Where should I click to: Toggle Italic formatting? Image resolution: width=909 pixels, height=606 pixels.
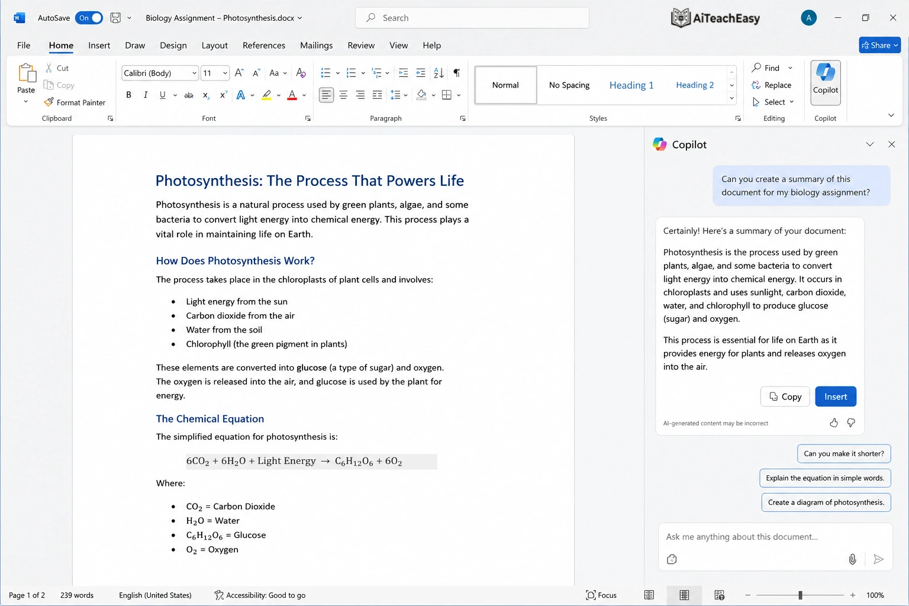pyautogui.click(x=146, y=95)
